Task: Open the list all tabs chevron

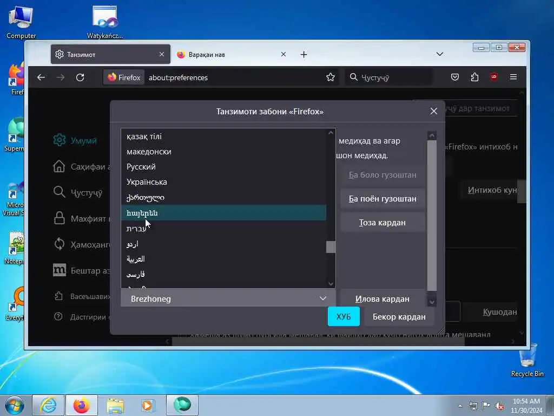Action: 439,54
